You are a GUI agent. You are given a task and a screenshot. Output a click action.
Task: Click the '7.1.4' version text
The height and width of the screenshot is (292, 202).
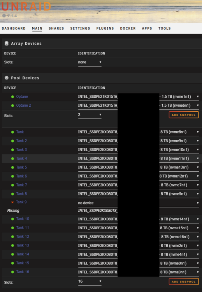[x=12, y=16]
